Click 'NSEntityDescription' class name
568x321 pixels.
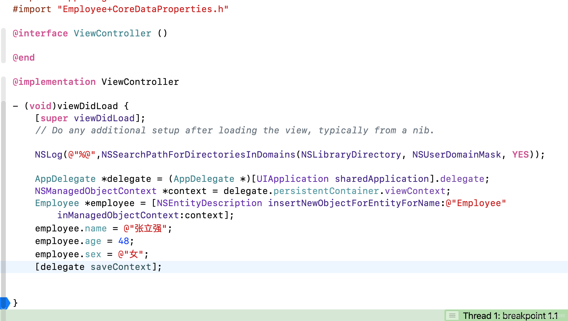click(x=209, y=203)
